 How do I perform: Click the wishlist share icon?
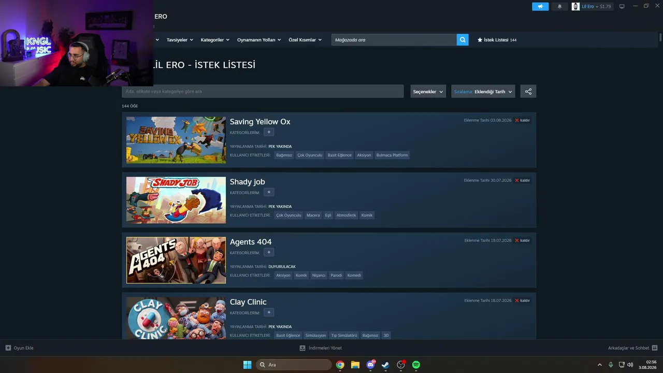point(528,92)
